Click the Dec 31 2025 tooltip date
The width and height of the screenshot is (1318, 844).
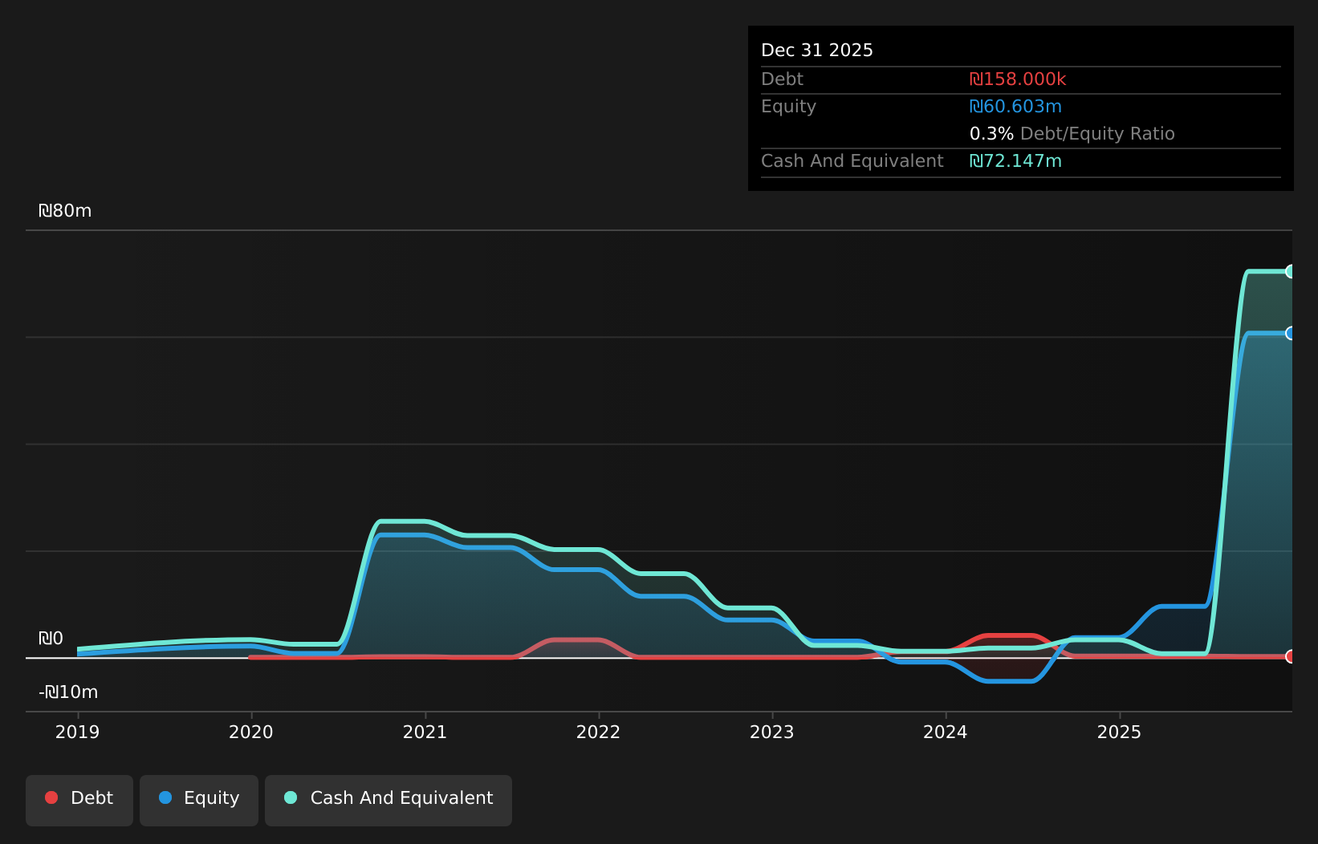point(817,50)
